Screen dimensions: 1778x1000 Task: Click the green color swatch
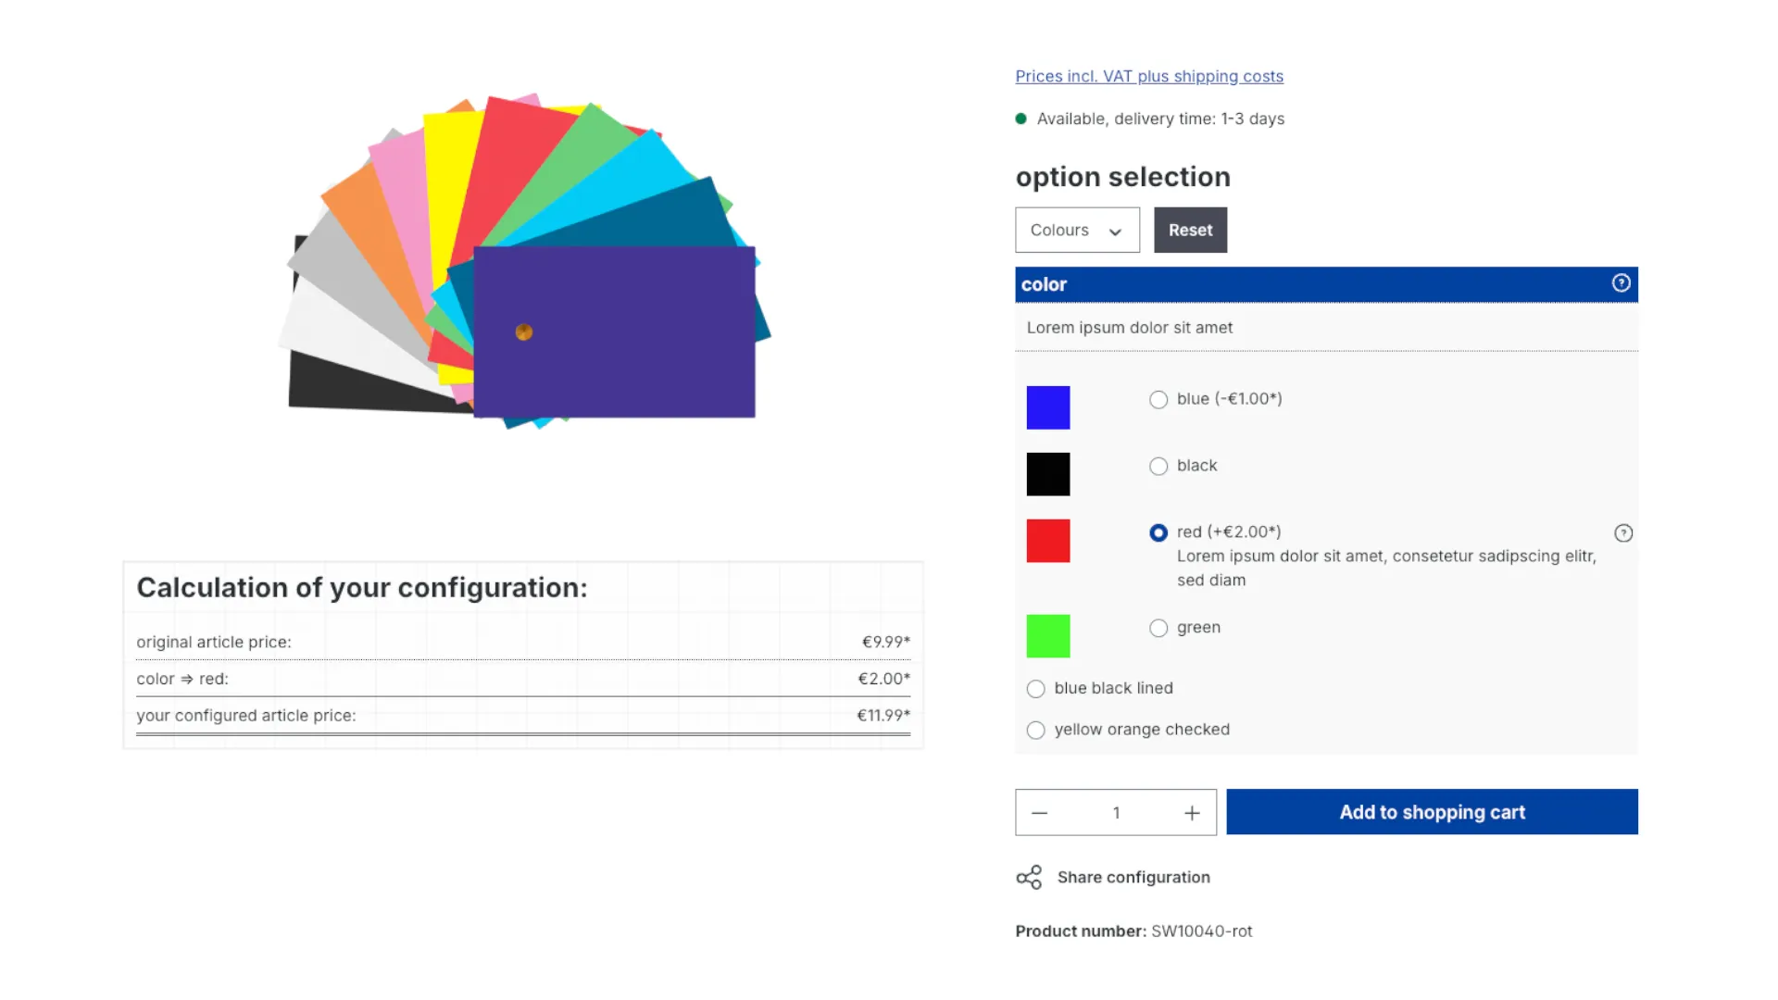coord(1047,635)
